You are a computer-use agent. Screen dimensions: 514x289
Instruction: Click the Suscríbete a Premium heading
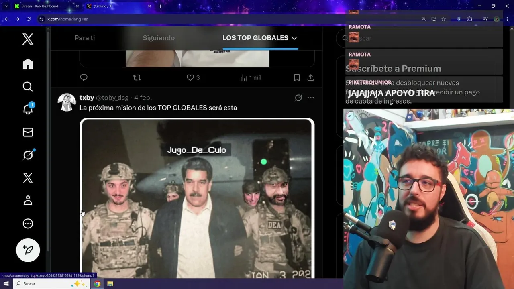pos(393,69)
